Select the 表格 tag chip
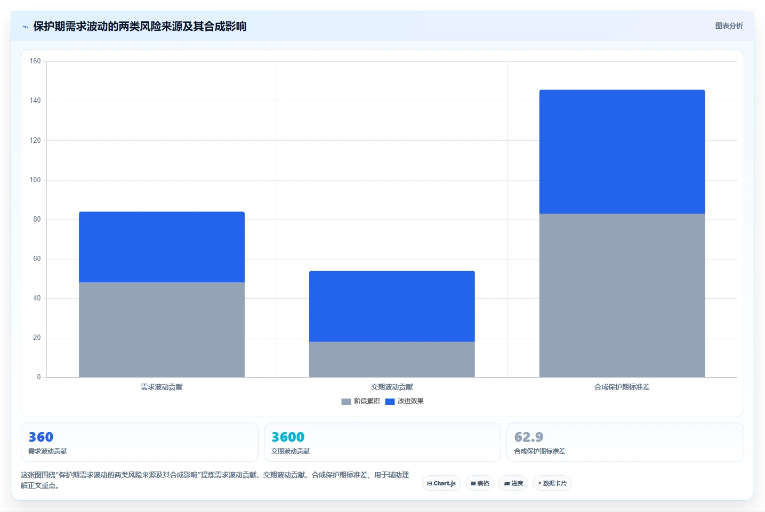765x512 pixels. click(480, 483)
